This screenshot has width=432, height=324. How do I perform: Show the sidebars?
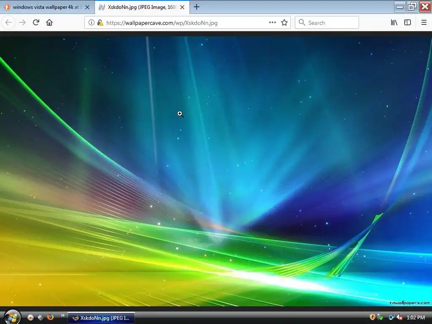[408, 23]
